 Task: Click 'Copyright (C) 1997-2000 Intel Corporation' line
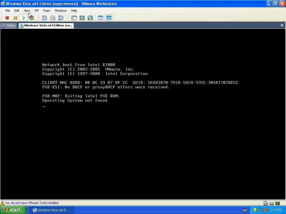pos(95,74)
